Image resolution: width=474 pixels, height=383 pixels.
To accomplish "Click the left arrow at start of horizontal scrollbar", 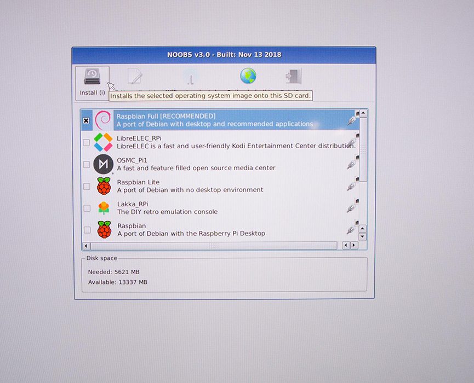I will (86, 246).
